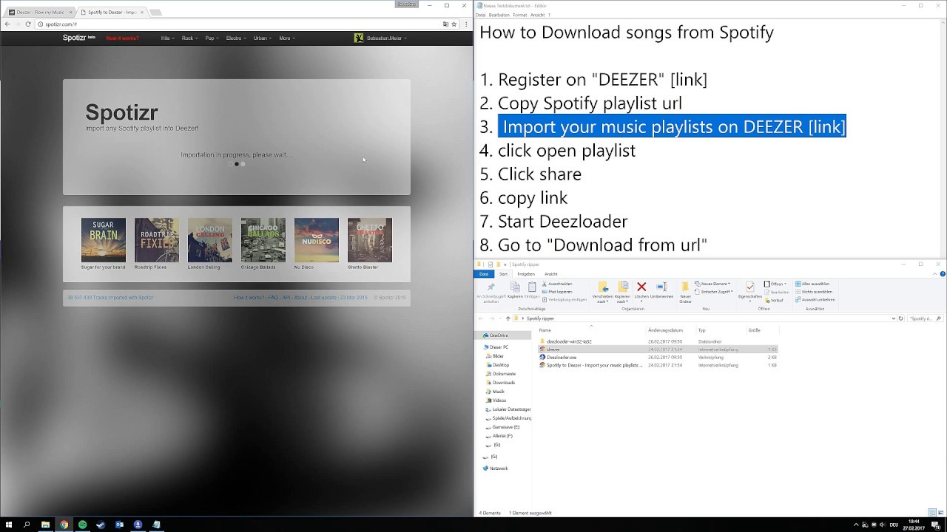The height and width of the screenshot is (532, 947).
Task: Click Alles auswählen in the ribbon
Action: (812, 284)
